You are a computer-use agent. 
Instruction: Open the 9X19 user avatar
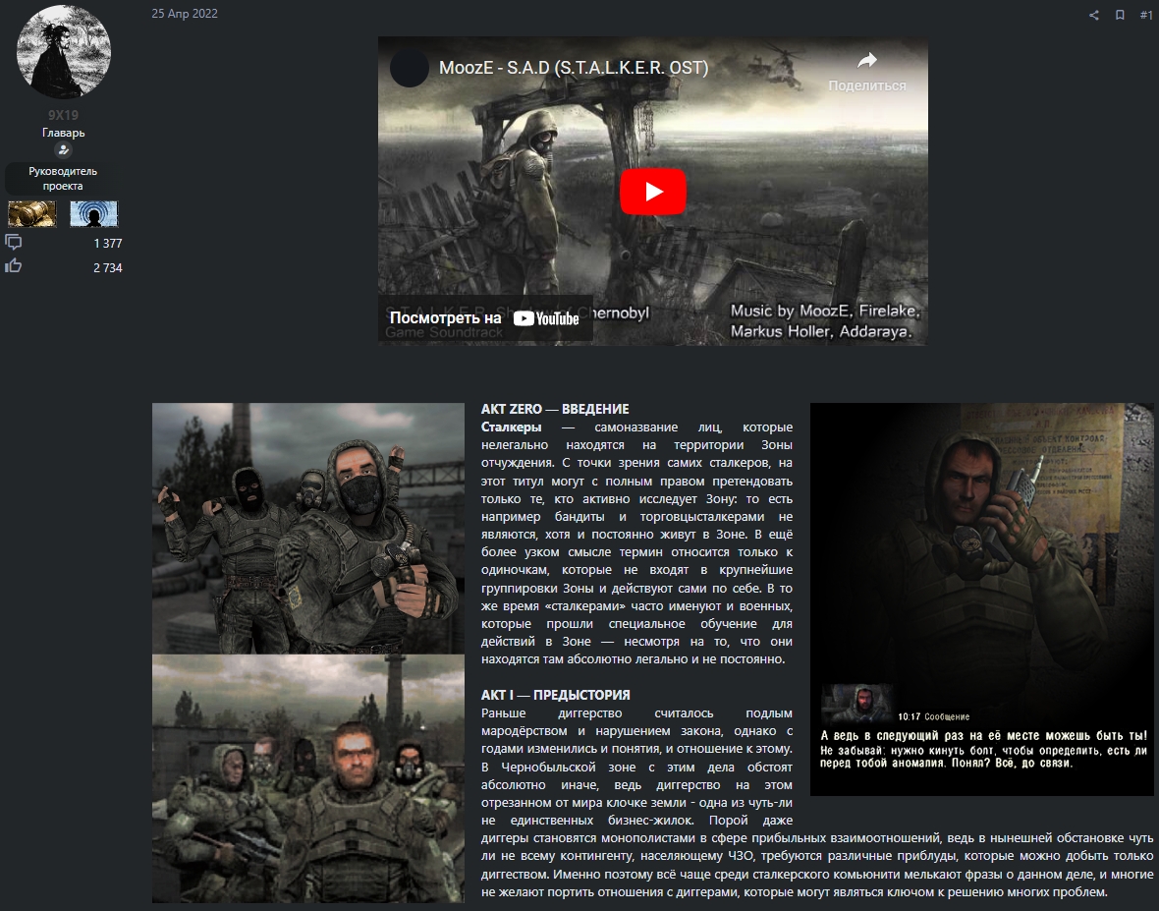64,51
